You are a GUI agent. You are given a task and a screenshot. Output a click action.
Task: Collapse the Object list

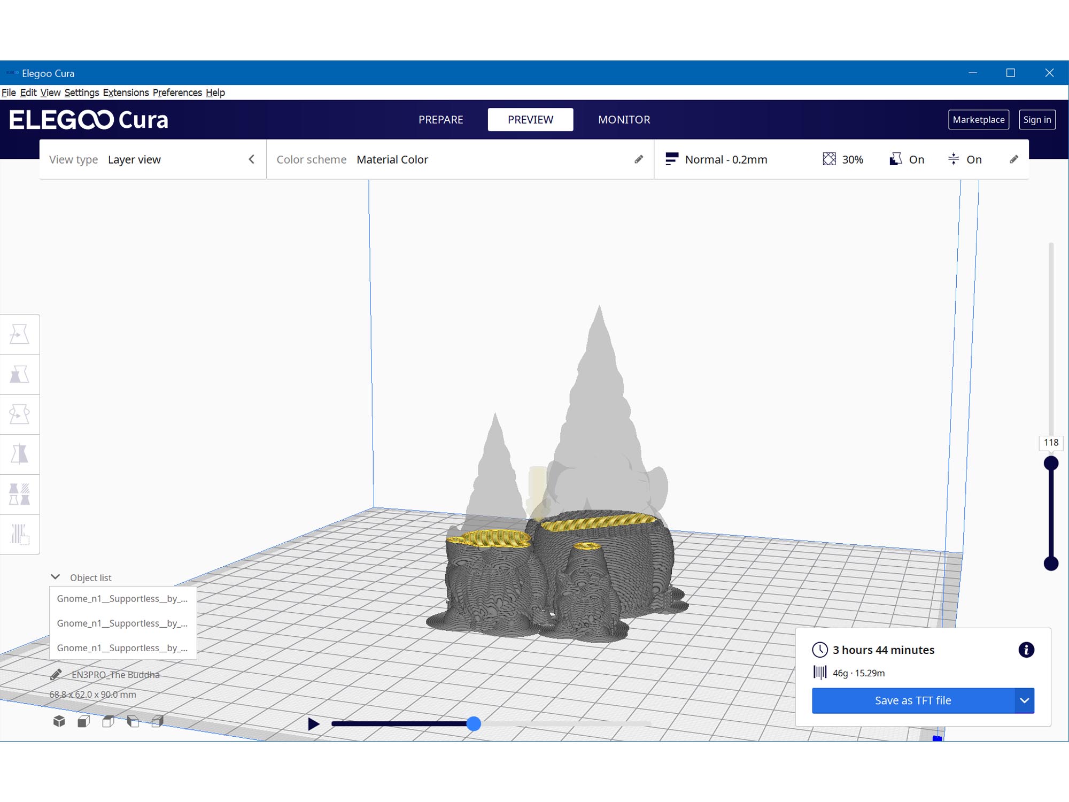[55, 577]
